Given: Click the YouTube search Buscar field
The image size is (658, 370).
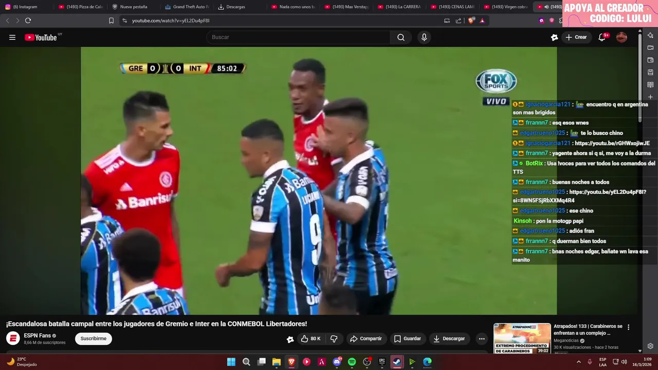Looking at the screenshot, I should click(298, 38).
